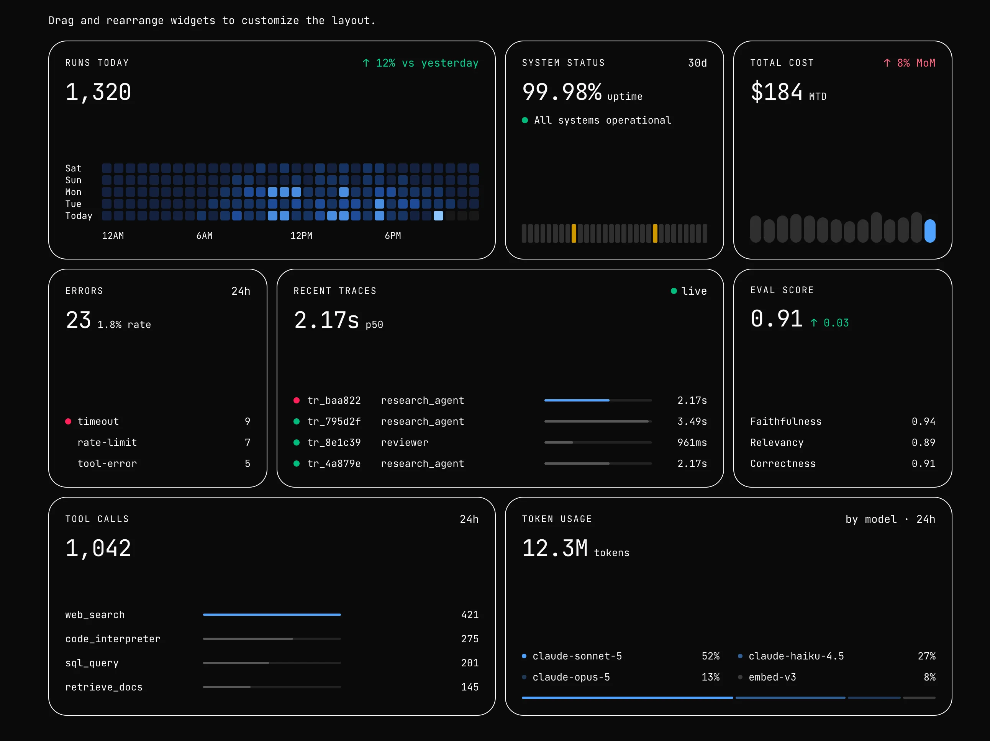Screen dimensions: 990x741
Task: Click the red up arrow before 8% MoM
Action: 887,63
